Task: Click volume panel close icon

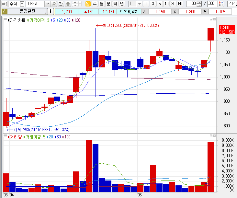Action: (x=214, y=136)
